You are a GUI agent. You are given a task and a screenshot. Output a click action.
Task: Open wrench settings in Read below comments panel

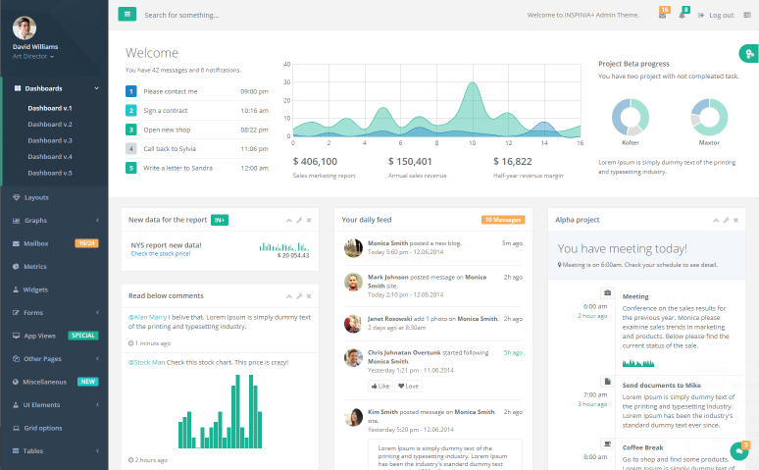300,296
